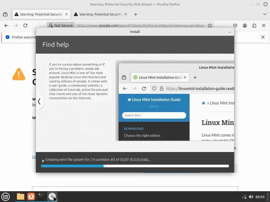Click the Creating ext4 file system status text

(x=98, y=160)
